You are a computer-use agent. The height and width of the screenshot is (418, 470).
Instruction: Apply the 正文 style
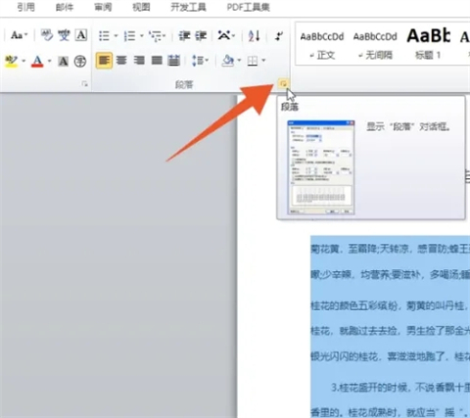click(x=322, y=45)
